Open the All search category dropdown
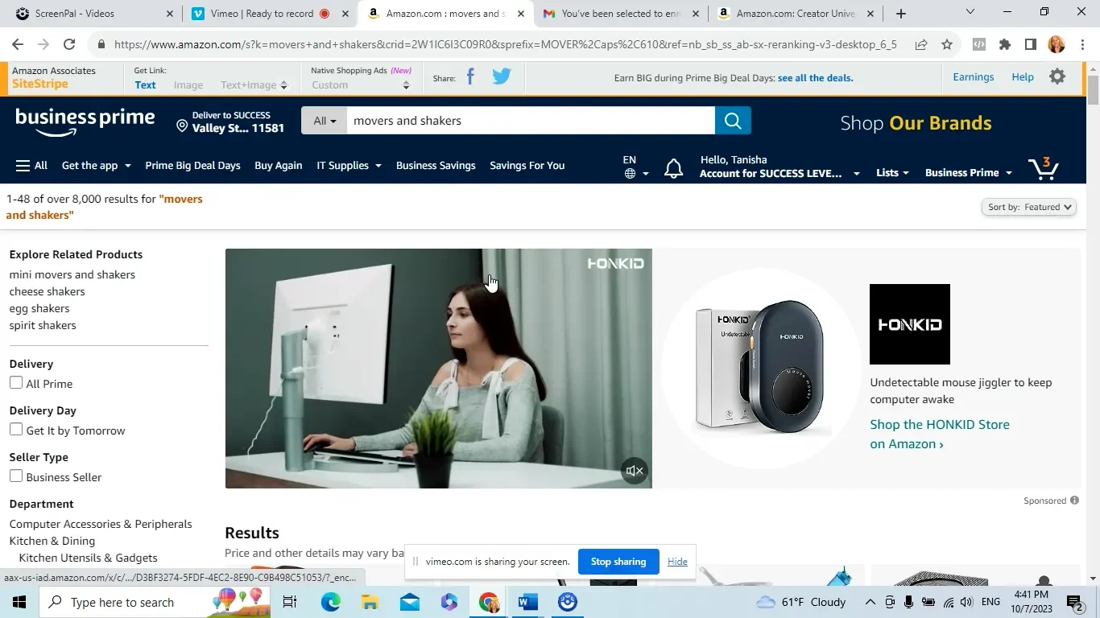Screen dimensions: 1100x618 pos(325,121)
